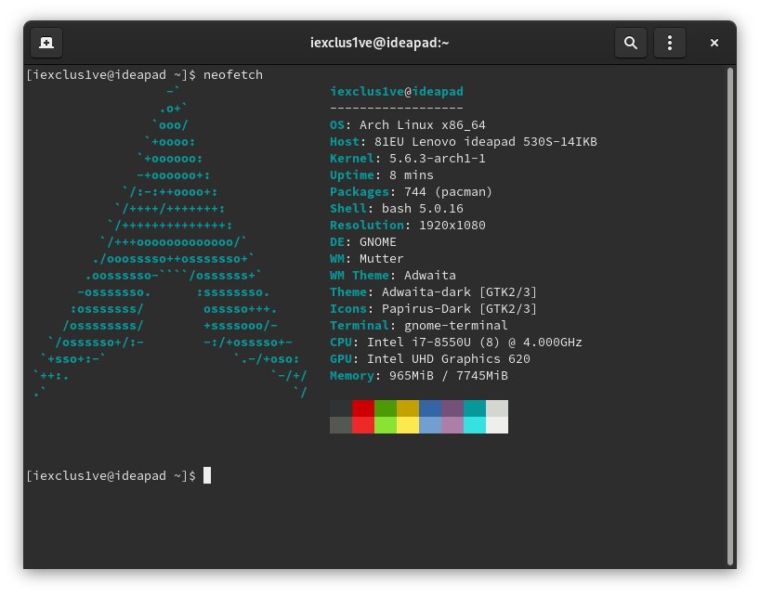Image resolution: width=760 pixels, height=595 pixels.
Task: Click the bright cyan color block
Action: pos(475,425)
